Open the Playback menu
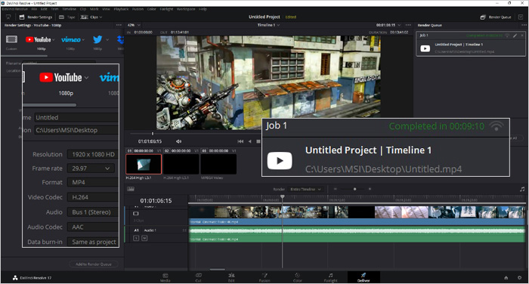Screen dimensions: 529x284 tap(121, 9)
